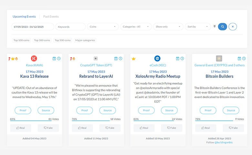Follow the @buildingonbtc link

pyautogui.click(x=224, y=142)
